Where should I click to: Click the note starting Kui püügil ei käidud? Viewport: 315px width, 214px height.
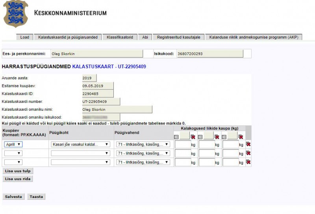point(94,123)
